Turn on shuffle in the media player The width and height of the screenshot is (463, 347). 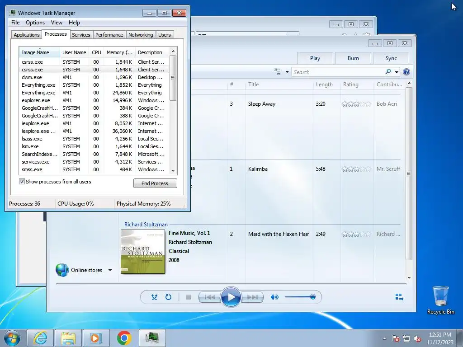tap(154, 297)
